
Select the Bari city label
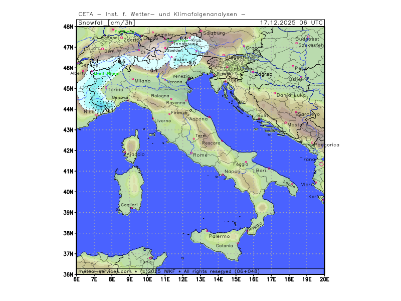(x=261, y=171)
